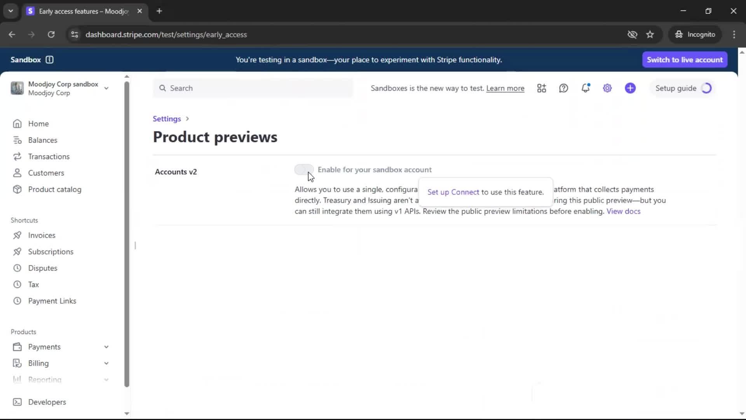Click the Sandbox info icon
Viewport: 746px width, 420px height.
(x=49, y=60)
